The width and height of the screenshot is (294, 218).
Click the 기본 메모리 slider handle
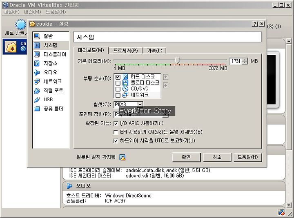[178, 60]
